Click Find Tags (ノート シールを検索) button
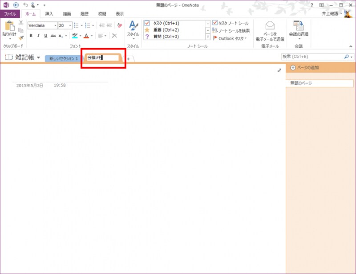The width and height of the screenshot is (356, 274). 231,30
